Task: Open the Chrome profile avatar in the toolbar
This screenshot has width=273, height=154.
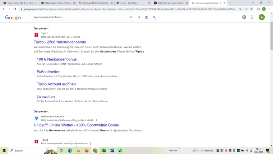Action: (264, 9)
